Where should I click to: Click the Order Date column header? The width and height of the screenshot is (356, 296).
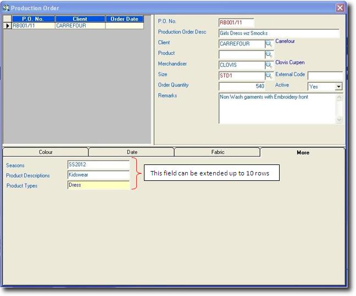coord(124,19)
